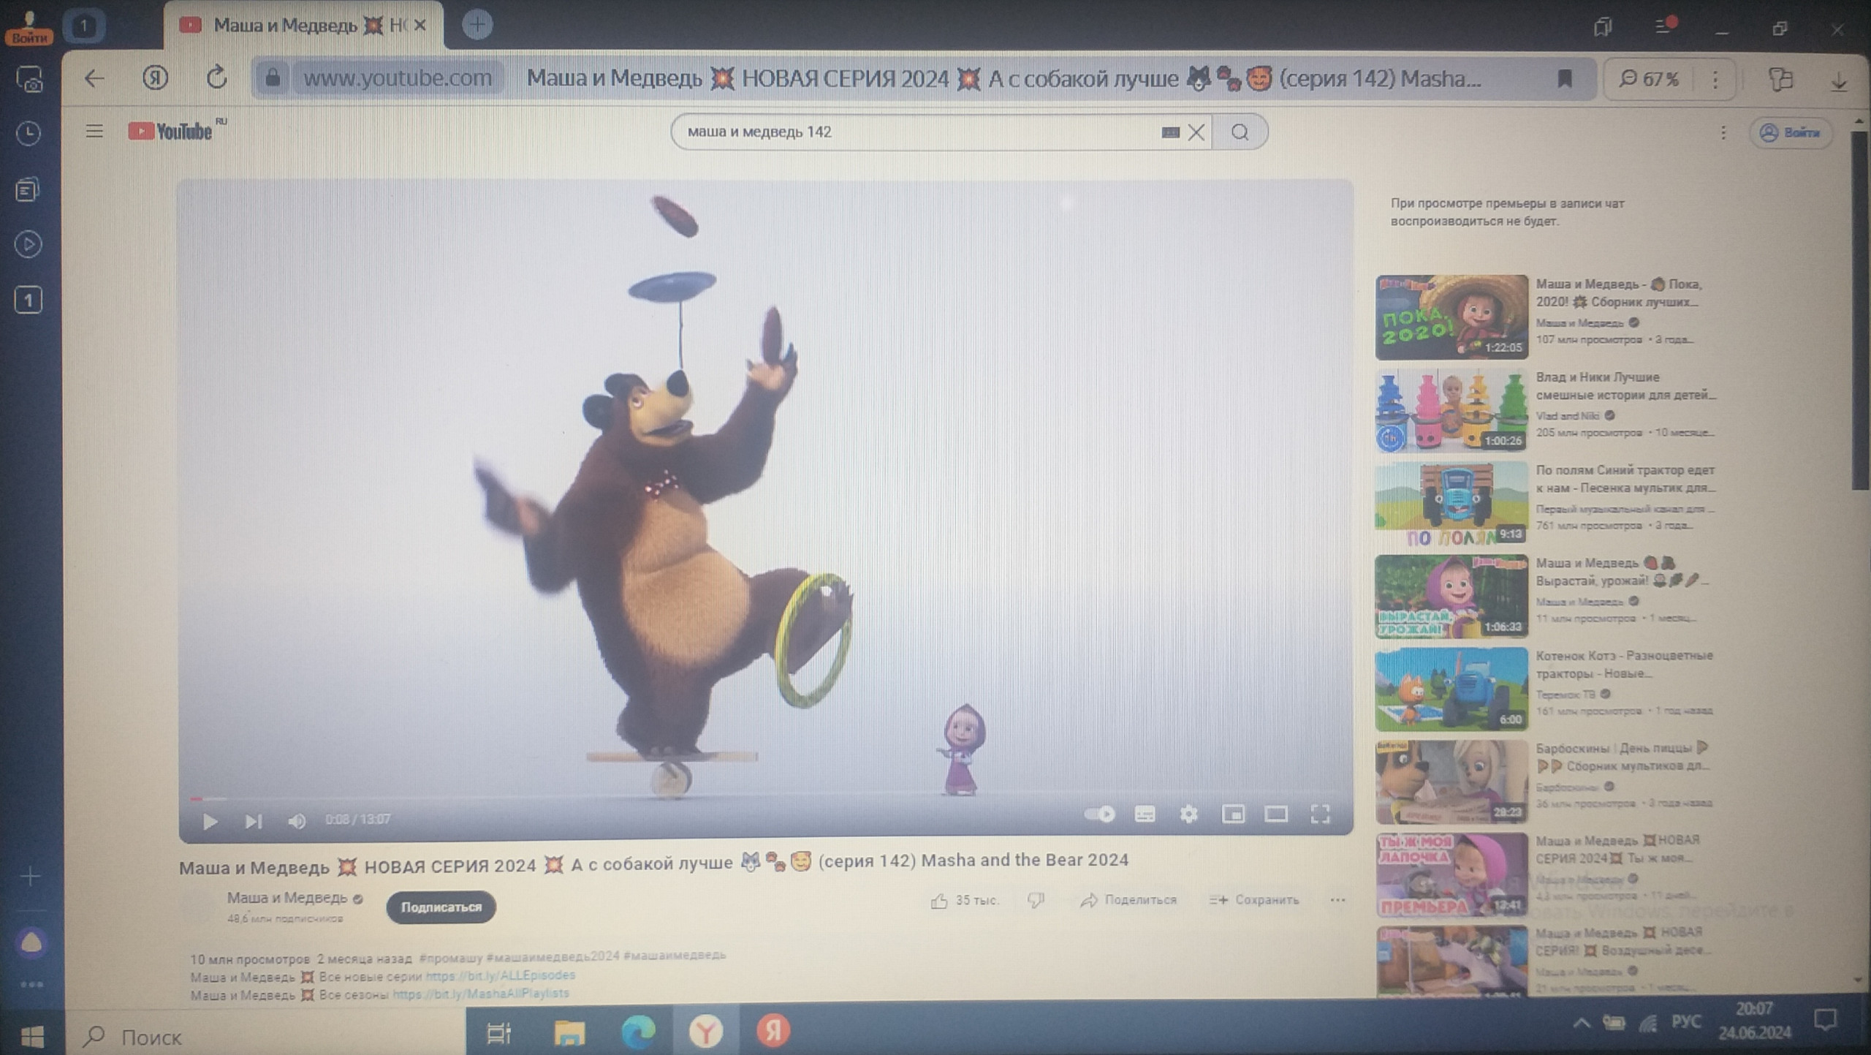This screenshot has width=1871, height=1055.
Task: Enable the miniplayer mode
Action: coord(1233,814)
